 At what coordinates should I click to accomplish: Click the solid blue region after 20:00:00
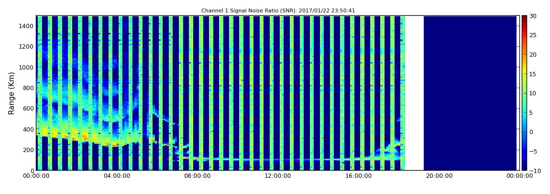coord(470,93)
